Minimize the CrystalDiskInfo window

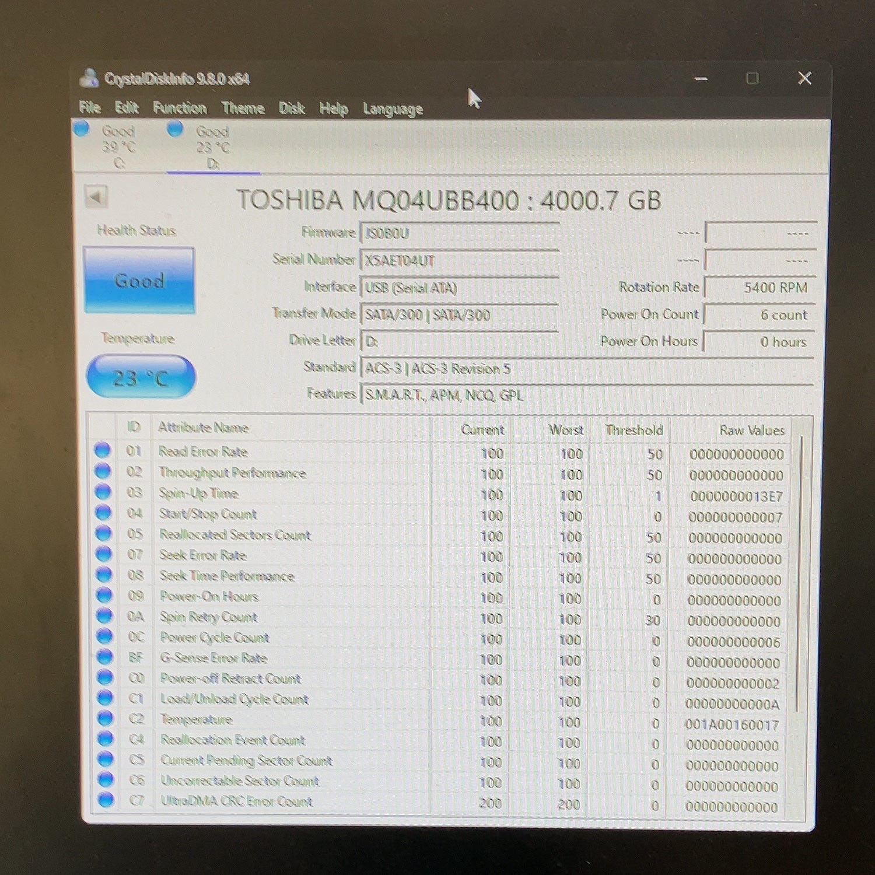(701, 78)
